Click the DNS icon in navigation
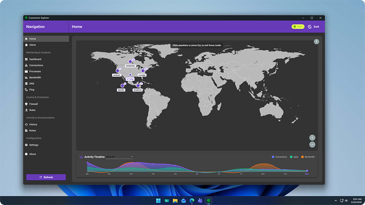 (x=26, y=83)
